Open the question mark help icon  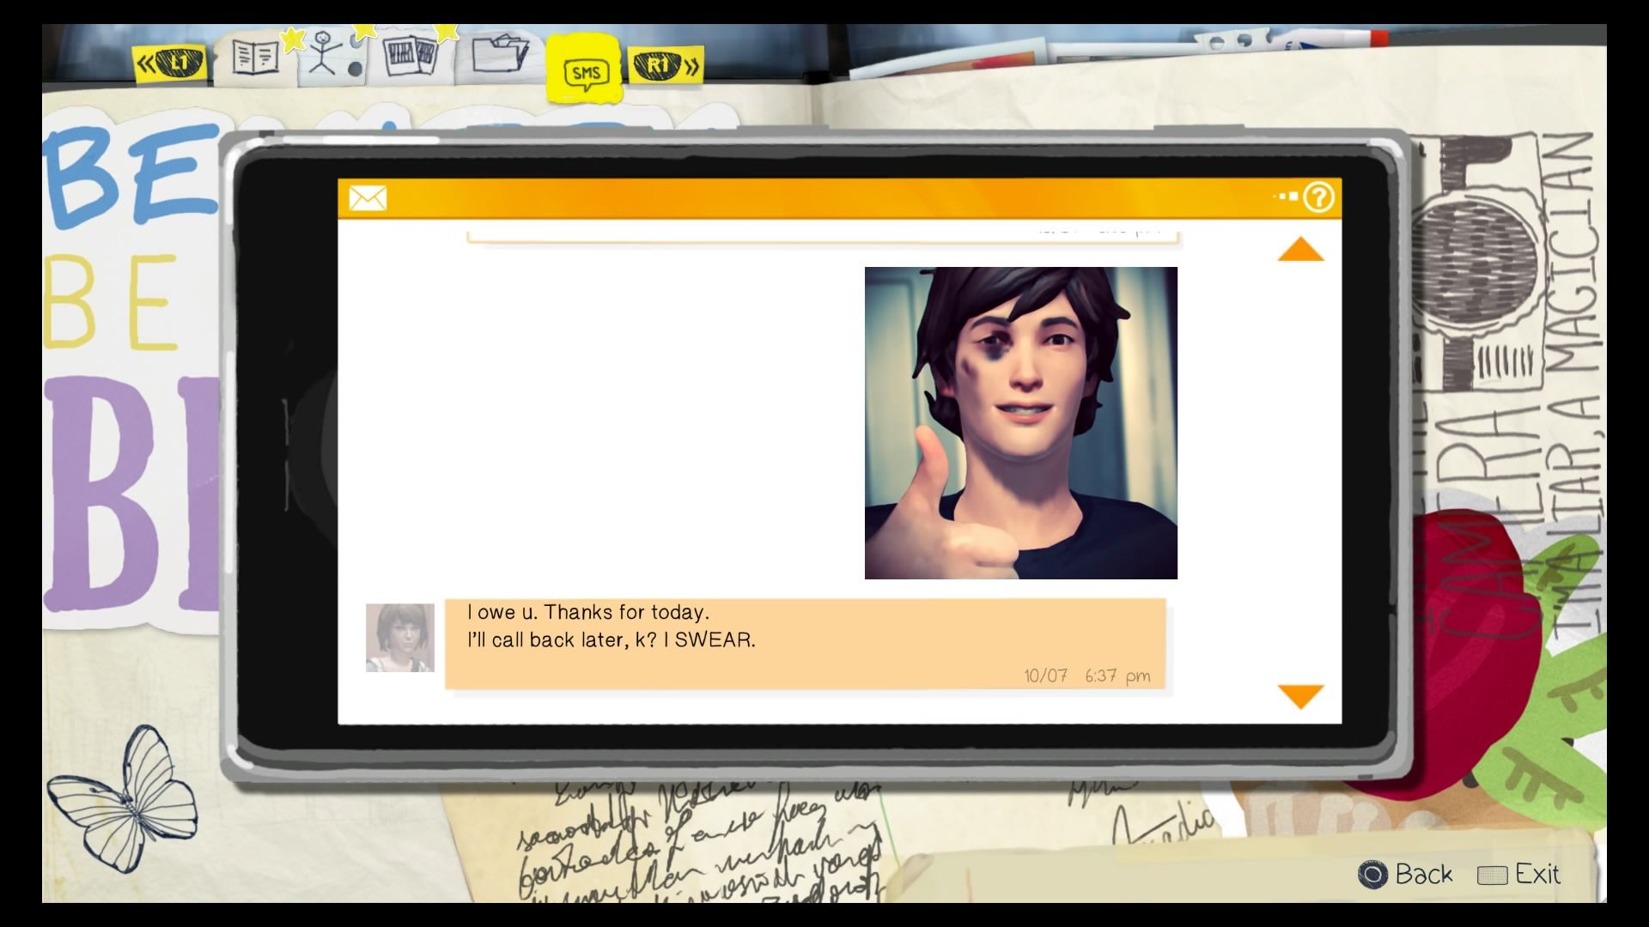(1318, 197)
